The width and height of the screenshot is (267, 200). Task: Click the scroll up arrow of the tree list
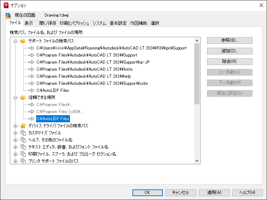click(x=197, y=41)
